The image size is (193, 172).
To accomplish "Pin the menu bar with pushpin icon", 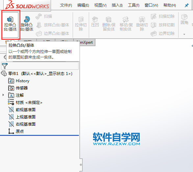I will [187, 5].
